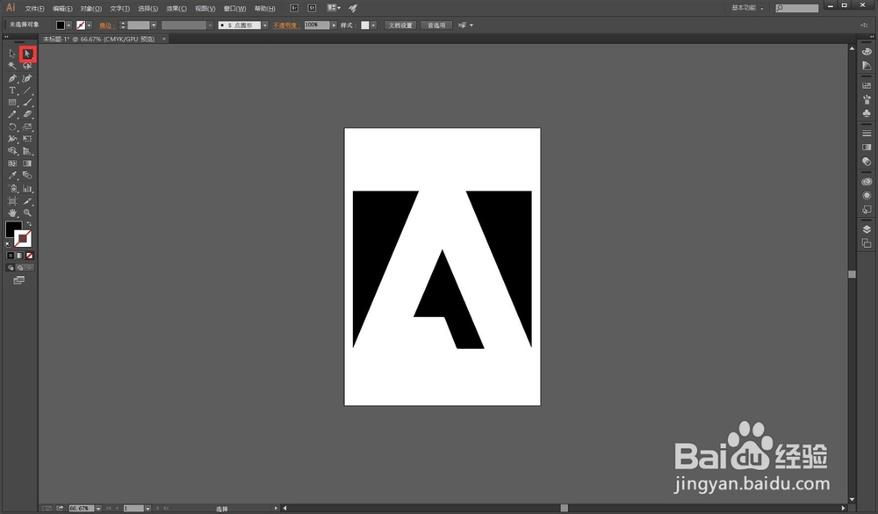Select the Column Graph tool
Image resolution: width=878 pixels, height=514 pixels.
coord(27,188)
